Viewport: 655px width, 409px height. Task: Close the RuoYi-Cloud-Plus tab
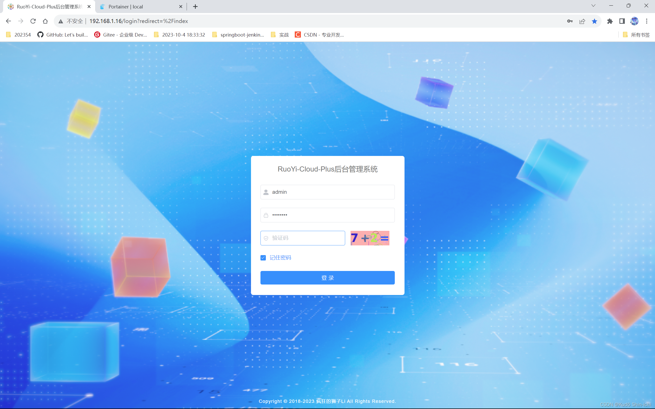coord(89,6)
